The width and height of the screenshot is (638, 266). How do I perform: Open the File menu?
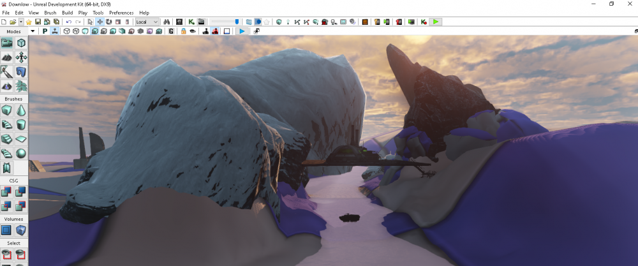tap(6, 13)
